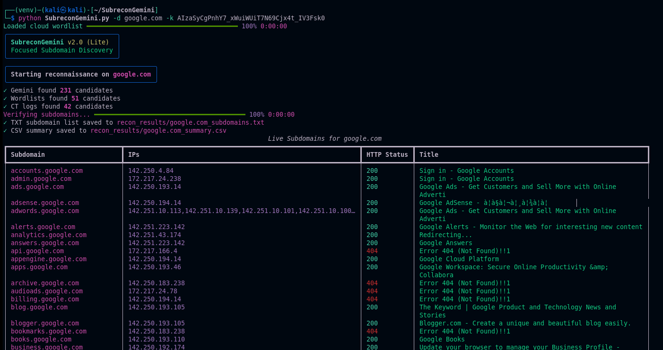This screenshot has height=350, width=663.
Task: Select admin.google.com in the Subdomain column
Action: coord(41,179)
